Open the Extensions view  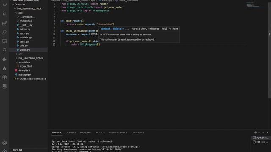(x=5, y=23)
